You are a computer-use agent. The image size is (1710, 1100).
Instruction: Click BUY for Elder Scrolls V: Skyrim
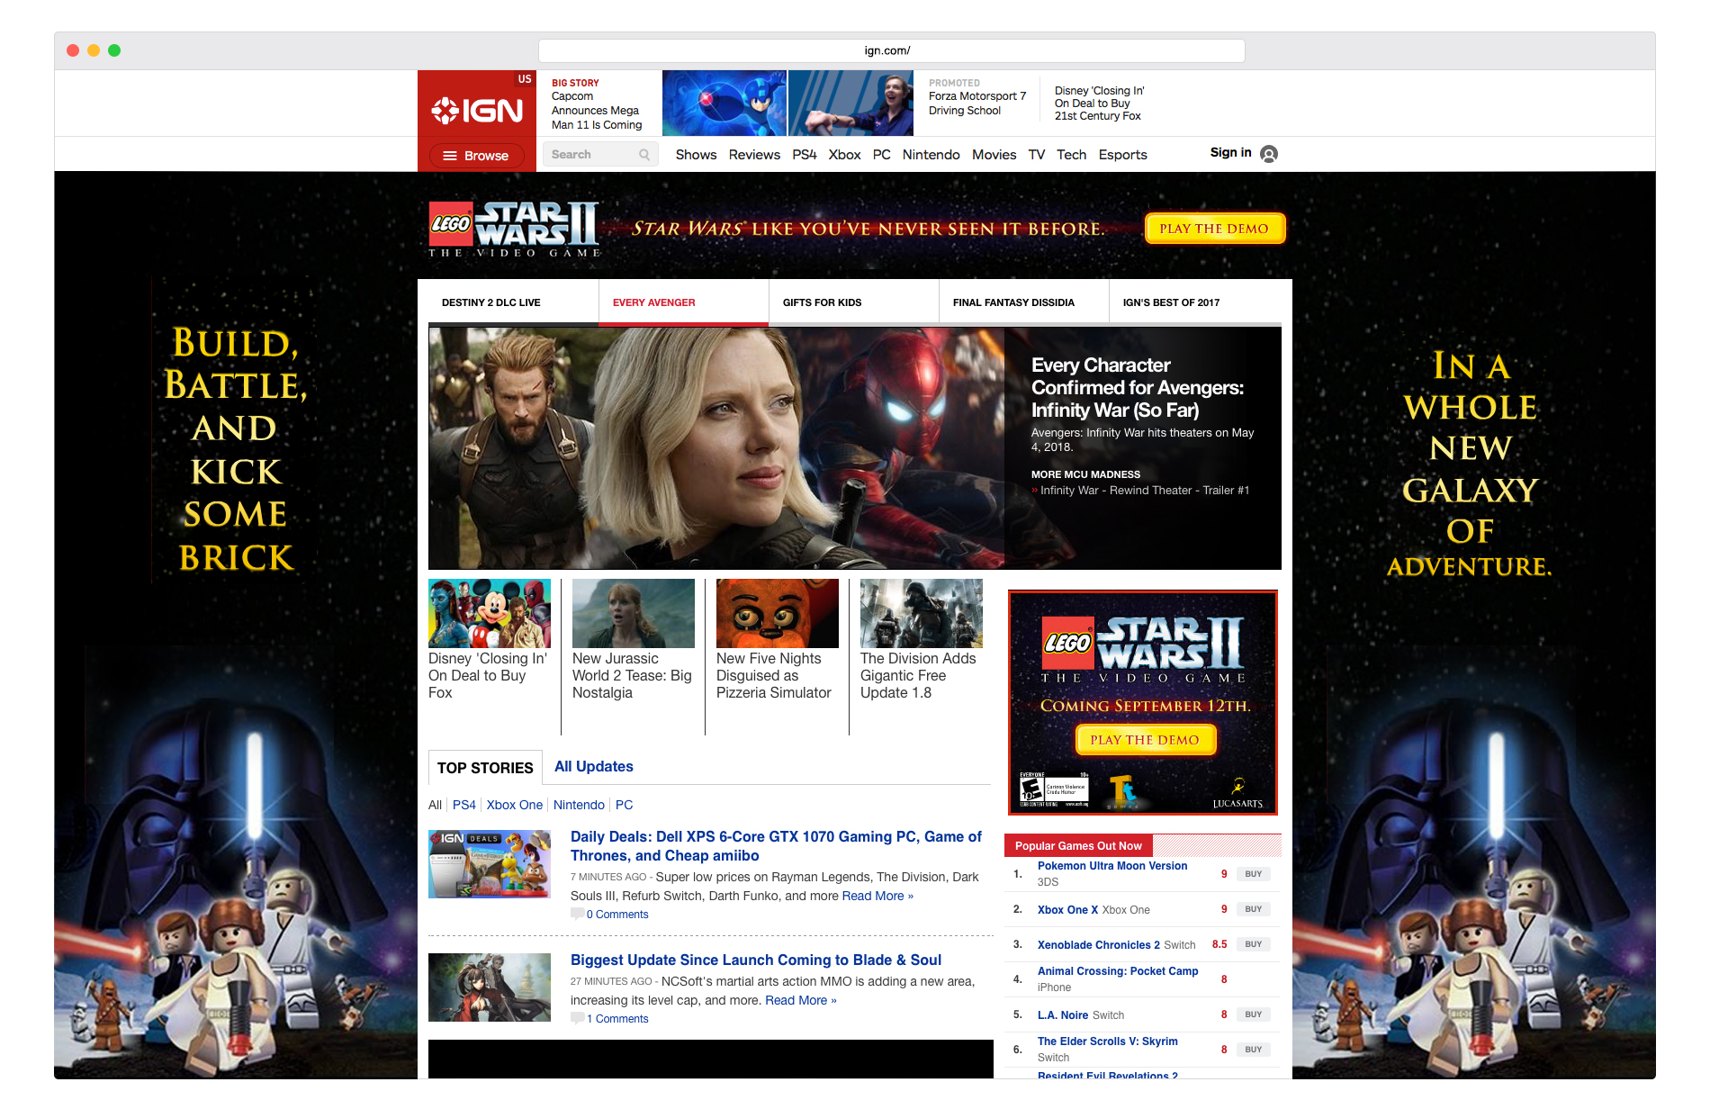click(x=1254, y=1050)
